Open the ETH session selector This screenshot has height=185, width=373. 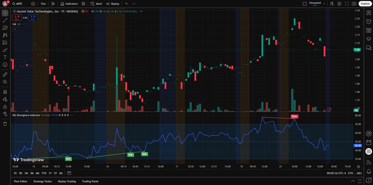click(x=350, y=173)
